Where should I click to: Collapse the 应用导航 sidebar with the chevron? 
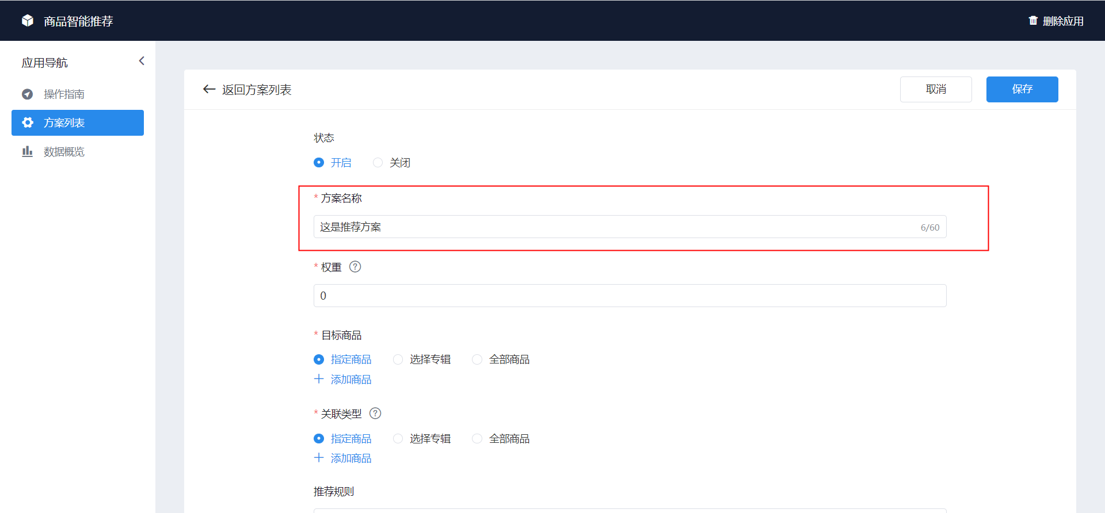coord(142,61)
